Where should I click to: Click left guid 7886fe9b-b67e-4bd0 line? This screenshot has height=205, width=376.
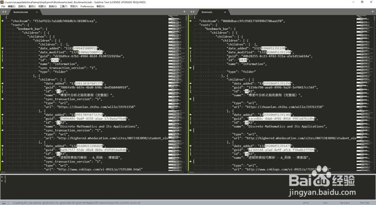87,87
